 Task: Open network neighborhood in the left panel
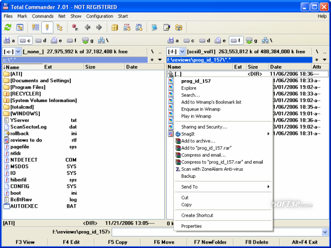(x=104, y=40)
